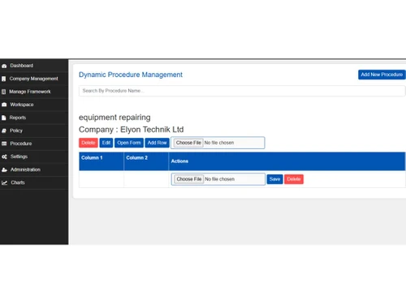406x304 pixels.
Task: Click the empty Column 1 cell
Action: coord(101,179)
